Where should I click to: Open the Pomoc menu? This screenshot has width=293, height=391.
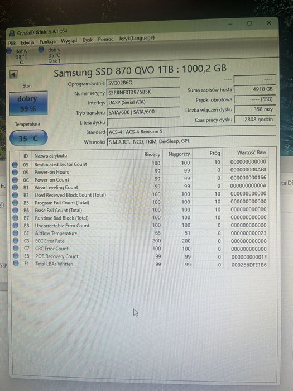coord(105,39)
